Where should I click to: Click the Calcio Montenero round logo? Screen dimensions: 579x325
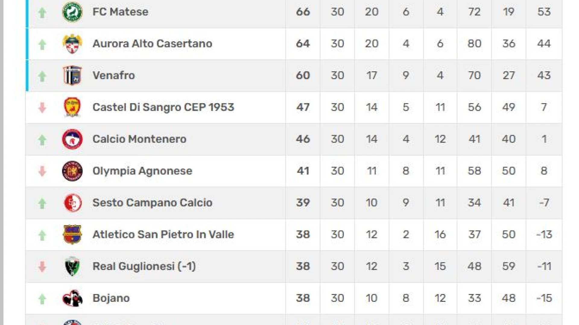tap(72, 139)
